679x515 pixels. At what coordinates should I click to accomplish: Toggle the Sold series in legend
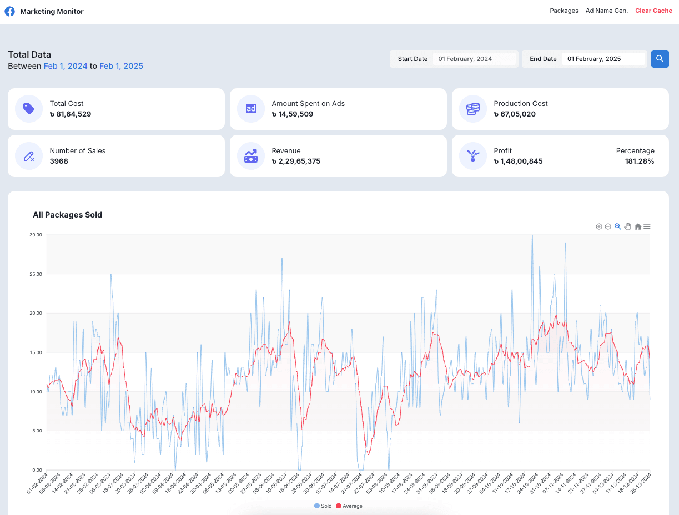[323, 506]
